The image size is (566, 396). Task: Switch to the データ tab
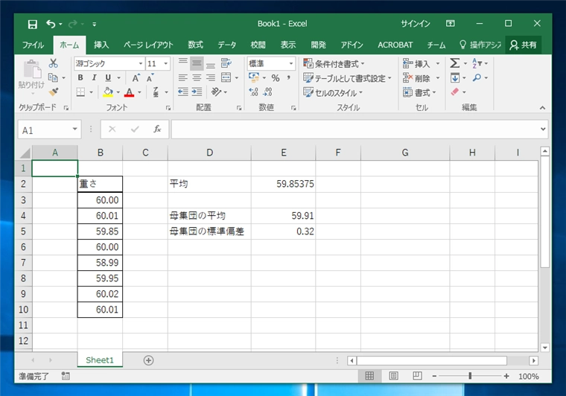click(x=226, y=45)
